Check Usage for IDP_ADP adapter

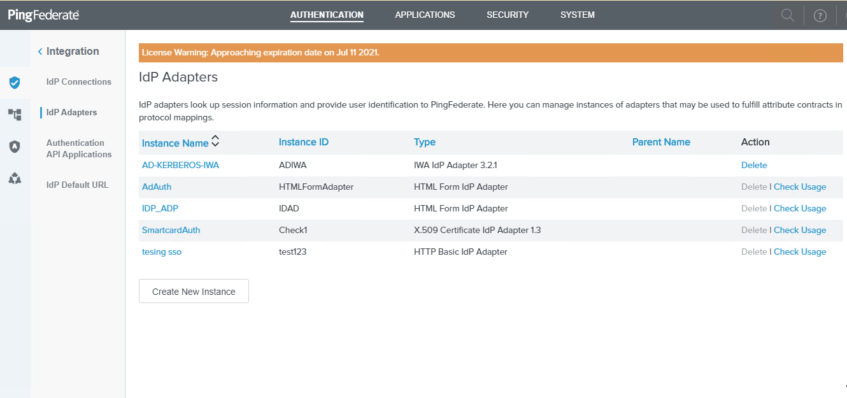[x=800, y=208]
